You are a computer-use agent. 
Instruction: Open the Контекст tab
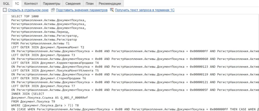click(x=31, y=3)
